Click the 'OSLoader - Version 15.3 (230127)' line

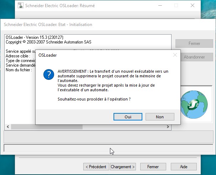(35, 37)
